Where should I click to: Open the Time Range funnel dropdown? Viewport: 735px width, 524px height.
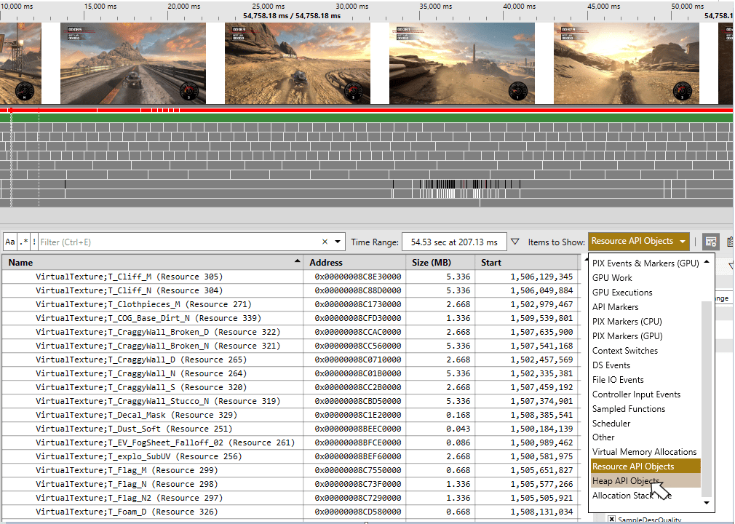coord(514,242)
